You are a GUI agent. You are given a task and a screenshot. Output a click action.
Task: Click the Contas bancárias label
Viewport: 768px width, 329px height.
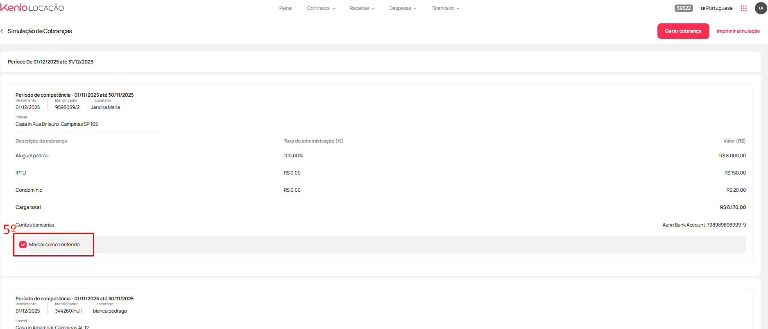coord(35,225)
